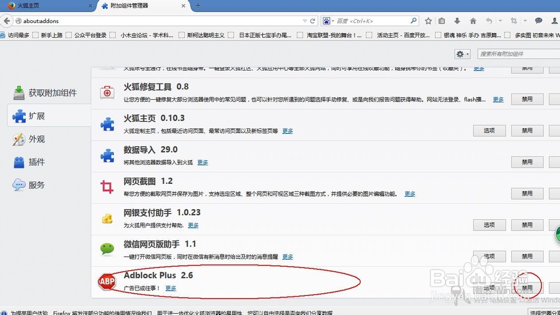This screenshot has height=315, width=560.
Task: Open 小木虫论坛 bookmark
Action: (142, 35)
